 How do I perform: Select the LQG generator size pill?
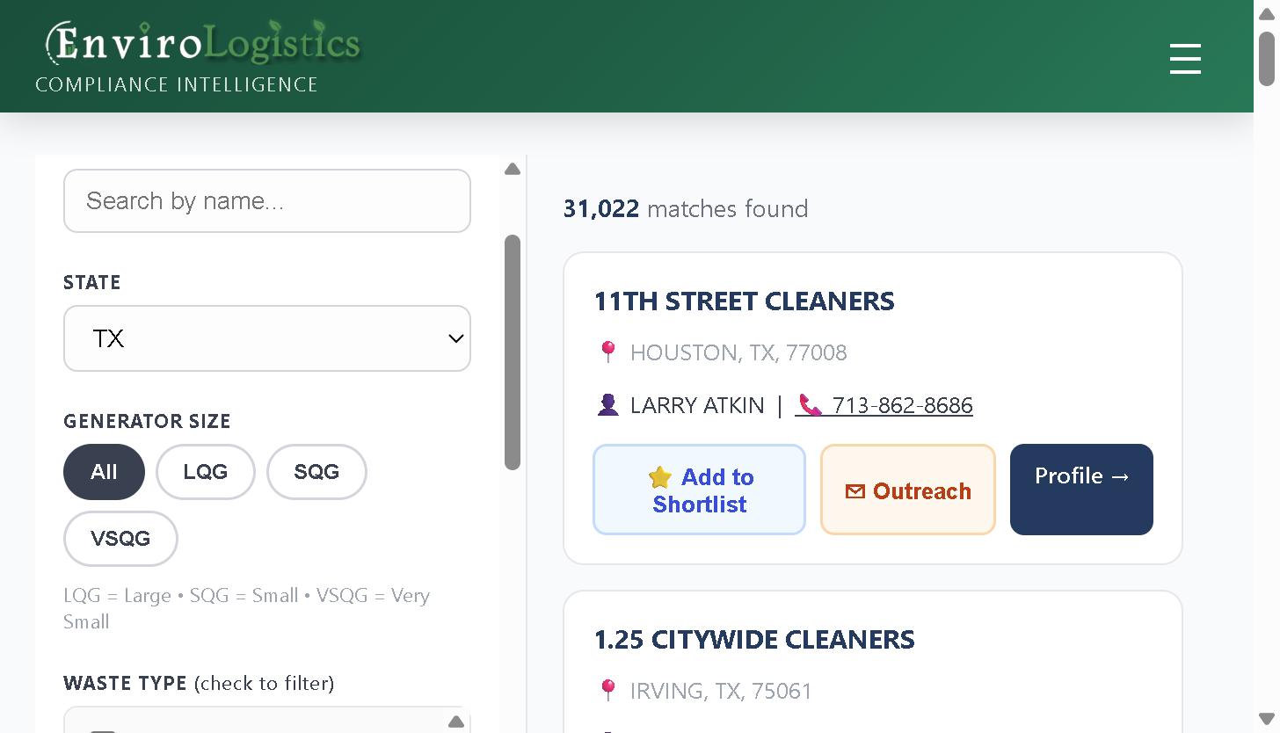pyautogui.click(x=206, y=472)
